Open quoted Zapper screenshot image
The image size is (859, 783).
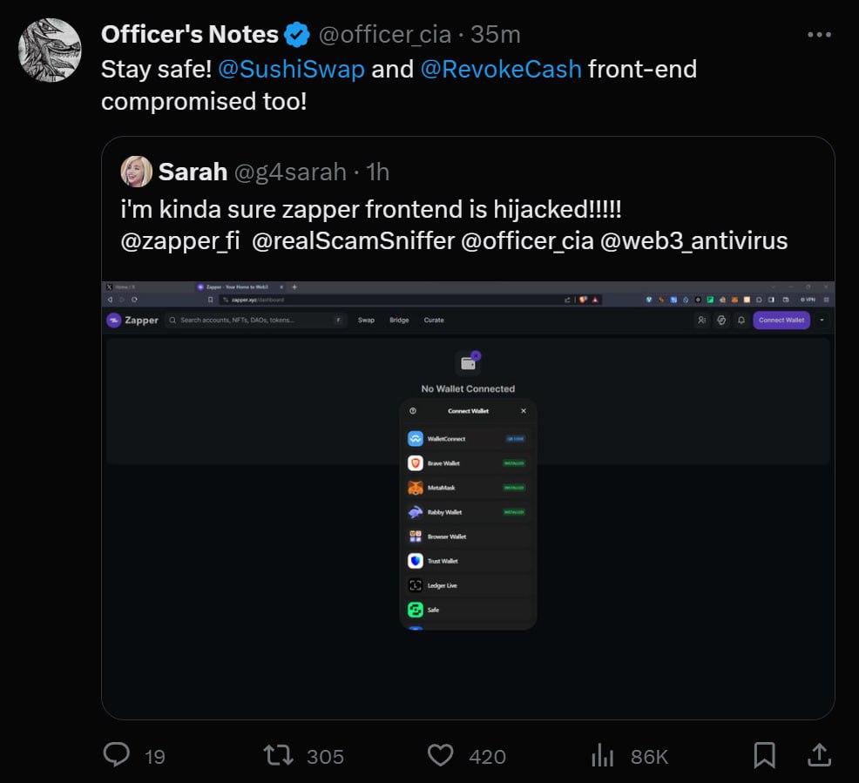pyautogui.click(x=468, y=496)
